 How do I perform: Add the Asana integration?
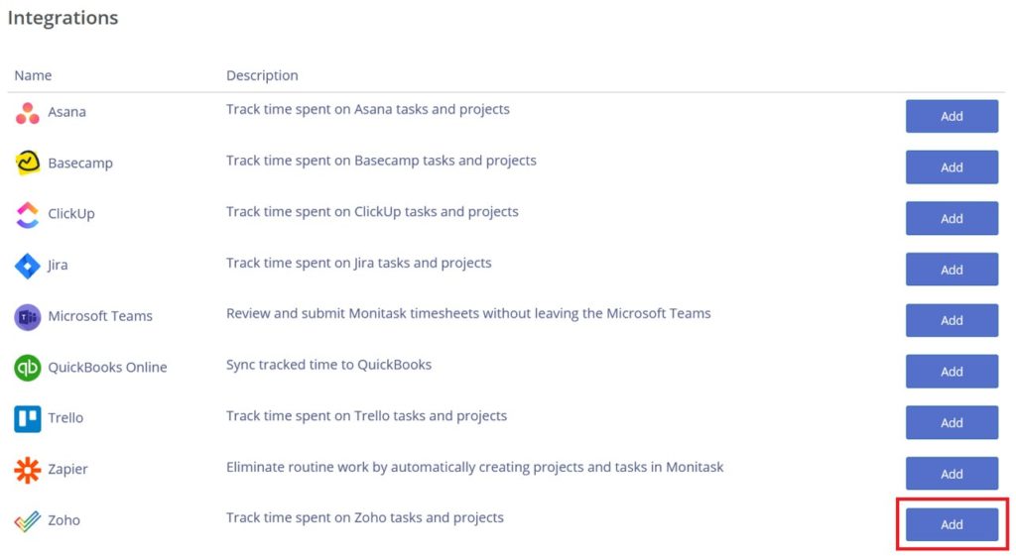coord(952,116)
